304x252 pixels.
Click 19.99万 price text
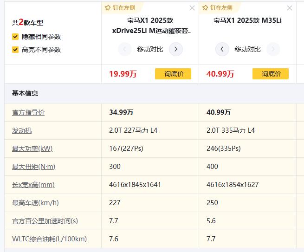pos(123,74)
